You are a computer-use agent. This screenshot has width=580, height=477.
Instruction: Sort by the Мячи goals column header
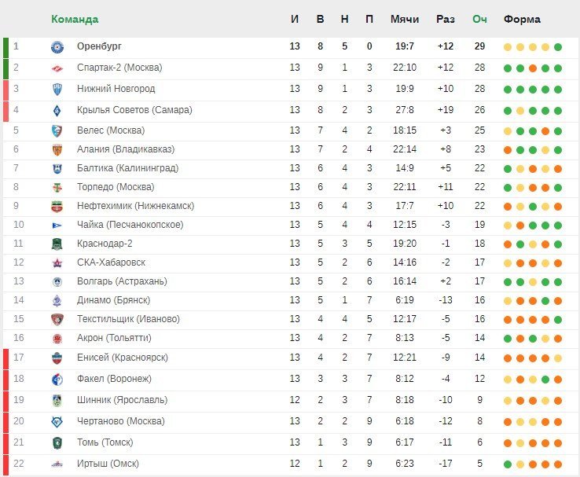(x=405, y=19)
